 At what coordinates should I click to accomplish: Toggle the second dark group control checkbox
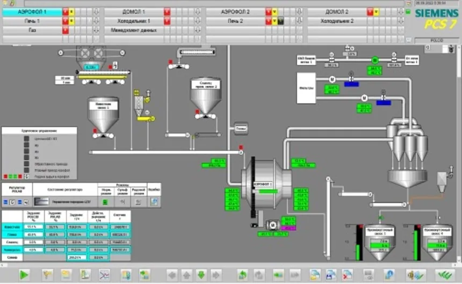26,145
